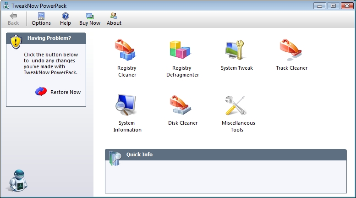
Task: Click the Restore Now swirl icon
Action: coord(41,92)
